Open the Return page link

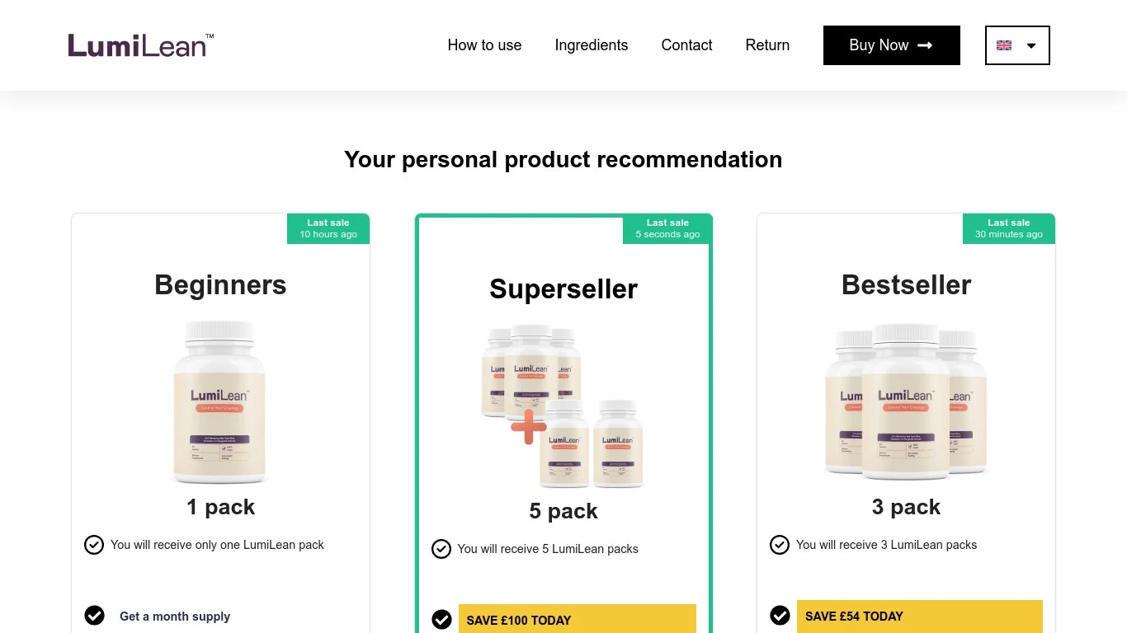click(x=767, y=45)
